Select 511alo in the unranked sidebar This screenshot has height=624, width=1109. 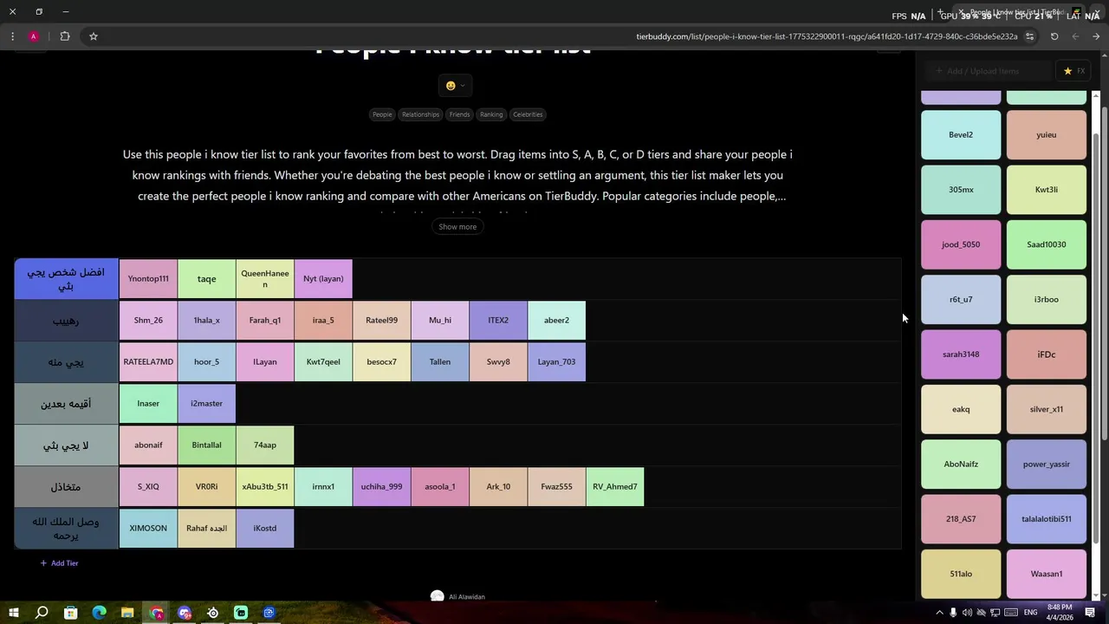point(961,574)
